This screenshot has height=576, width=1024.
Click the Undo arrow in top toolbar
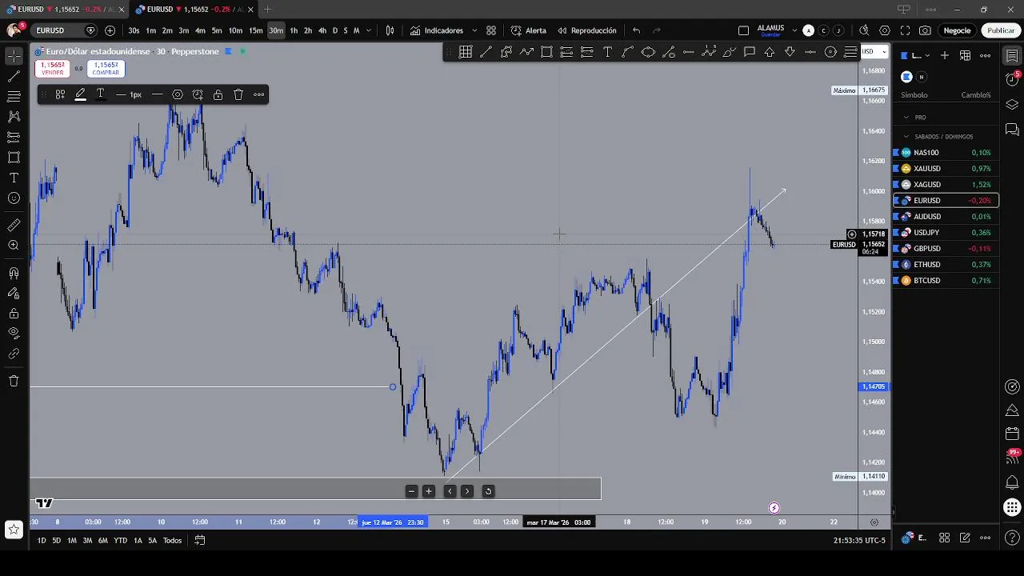click(x=636, y=30)
